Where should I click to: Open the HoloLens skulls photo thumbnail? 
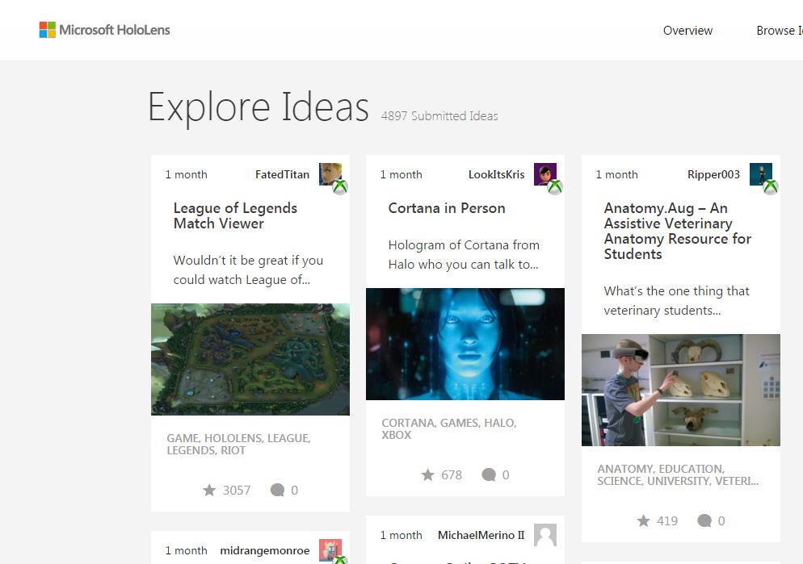coord(680,391)
